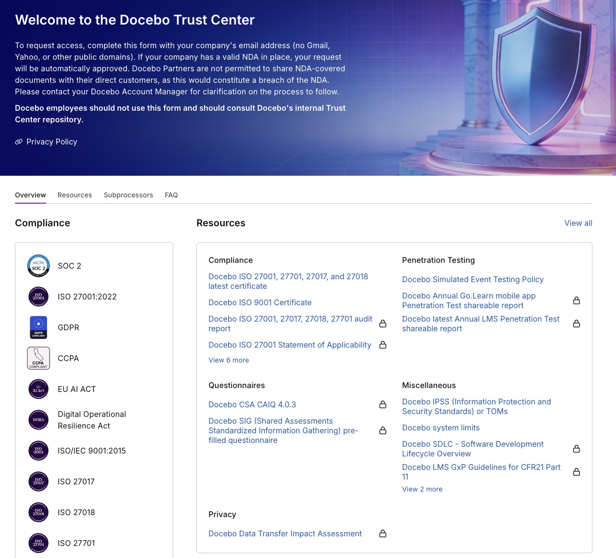Screen dimensions: 616x558
Task: Click the ISO 27018 badge icon
Action: (38, 512)
